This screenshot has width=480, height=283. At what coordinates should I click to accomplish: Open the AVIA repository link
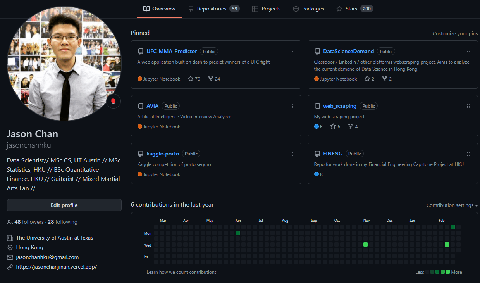[153, 106]
